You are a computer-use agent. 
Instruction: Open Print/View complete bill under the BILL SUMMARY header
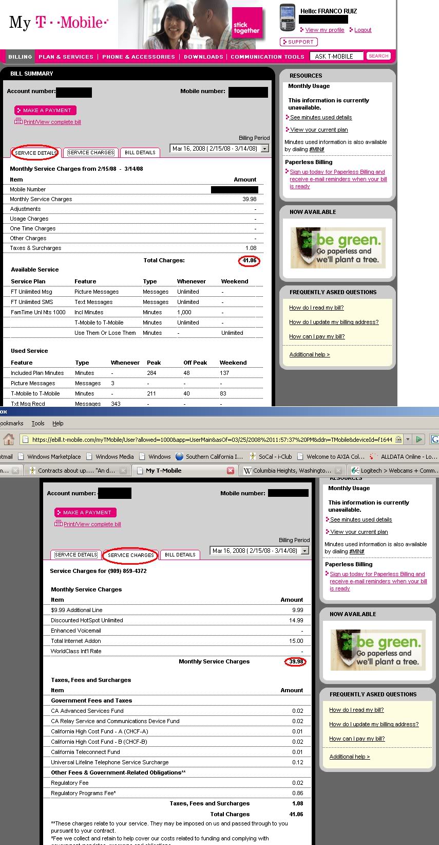[52, 122]
